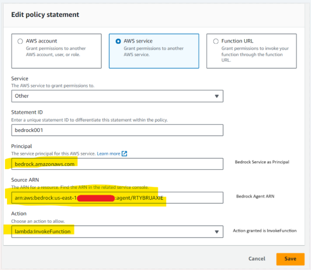Screen dimensions: 311x270
Task: Click the Statement ID label
Action: click(27, 112)
